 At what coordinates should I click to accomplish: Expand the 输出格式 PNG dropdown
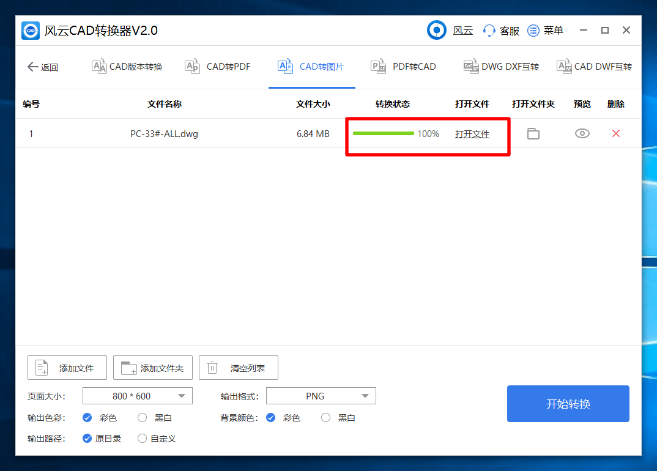point(321,396)
